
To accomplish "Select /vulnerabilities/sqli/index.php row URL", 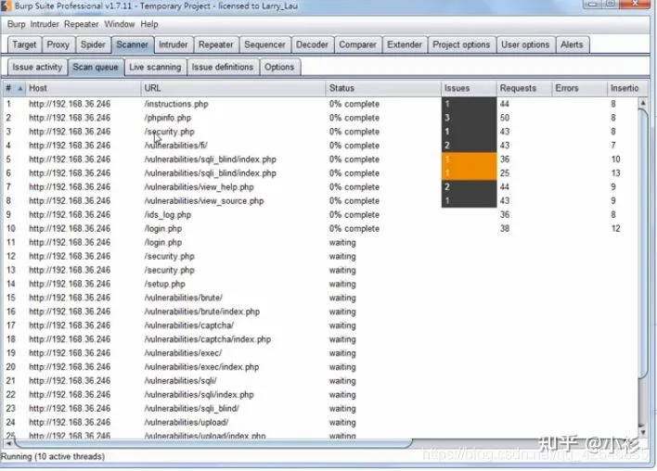I will 199,394.
